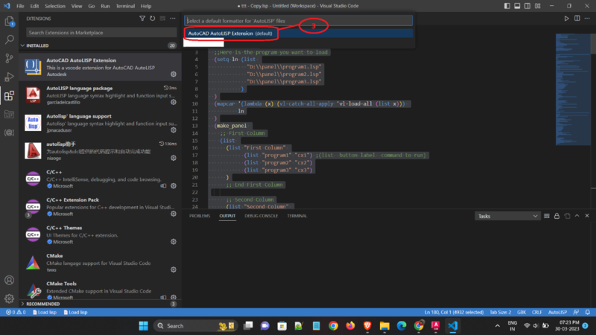Open the Search view in activity bar
This screenshot has width=596, height=335.
[9, 39]
